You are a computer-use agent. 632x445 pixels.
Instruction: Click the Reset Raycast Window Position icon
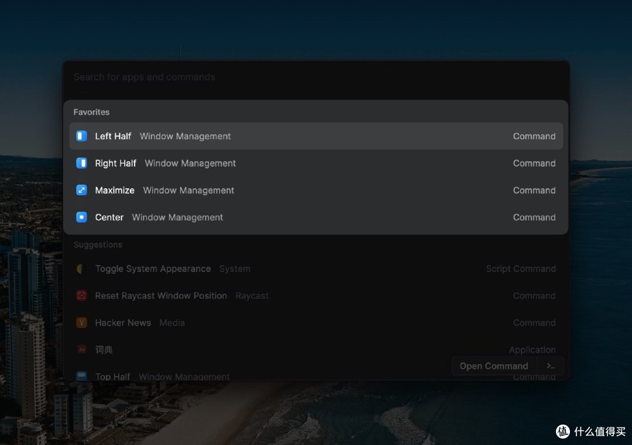pos(81,295)
